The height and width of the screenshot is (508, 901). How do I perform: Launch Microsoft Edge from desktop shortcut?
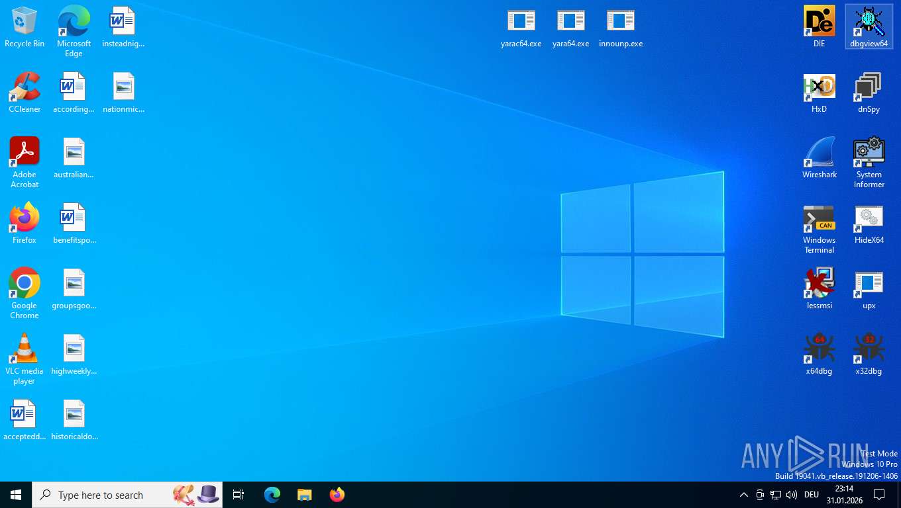pyautogui.click(x=74, y=32)
